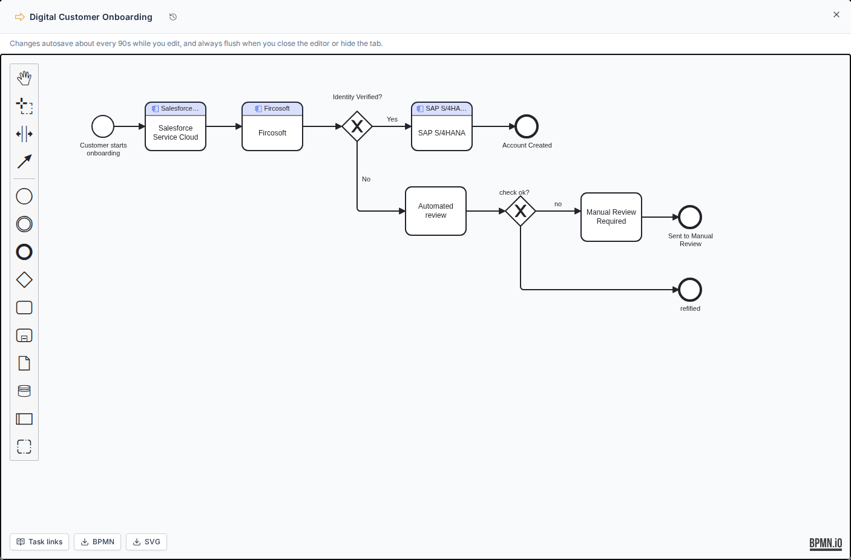Select the Customer starts onboarding start event

[x=103, y=126]
